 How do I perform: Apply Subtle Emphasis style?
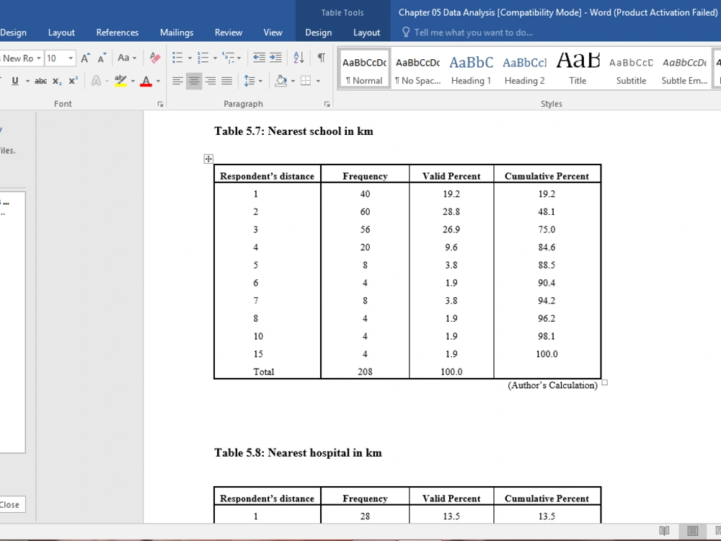tap(684, 69)
